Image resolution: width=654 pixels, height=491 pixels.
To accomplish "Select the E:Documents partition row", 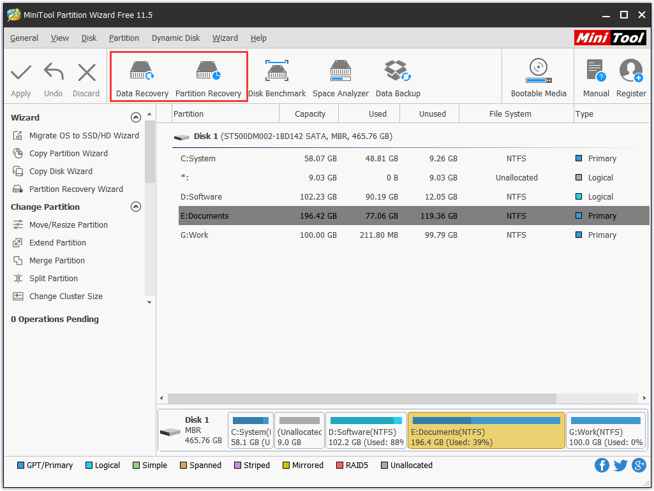I will (x=413, y=216).
